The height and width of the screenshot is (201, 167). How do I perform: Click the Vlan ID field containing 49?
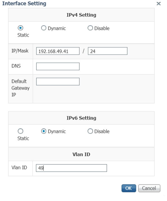pyautogui.click(x=71, y=168)
